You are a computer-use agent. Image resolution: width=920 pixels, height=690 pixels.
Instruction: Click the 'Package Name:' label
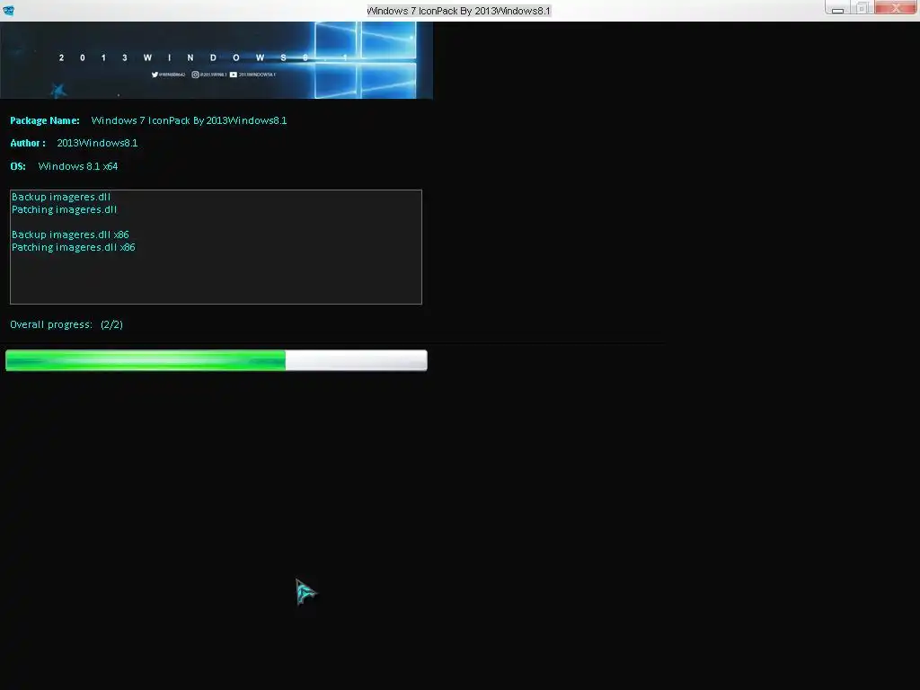click(x=45, y=120)
